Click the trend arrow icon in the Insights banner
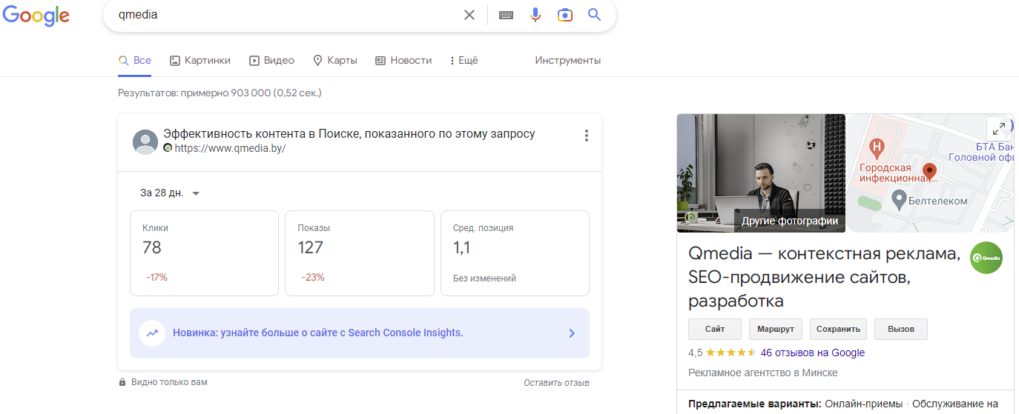This screenshot has height=414, width=1019. 152,333
